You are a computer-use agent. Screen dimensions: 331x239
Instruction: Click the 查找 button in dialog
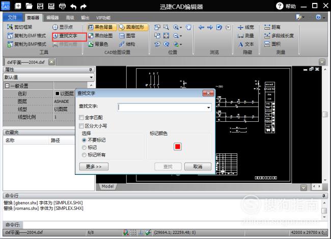pyautogui.click(x=168, y=167)
